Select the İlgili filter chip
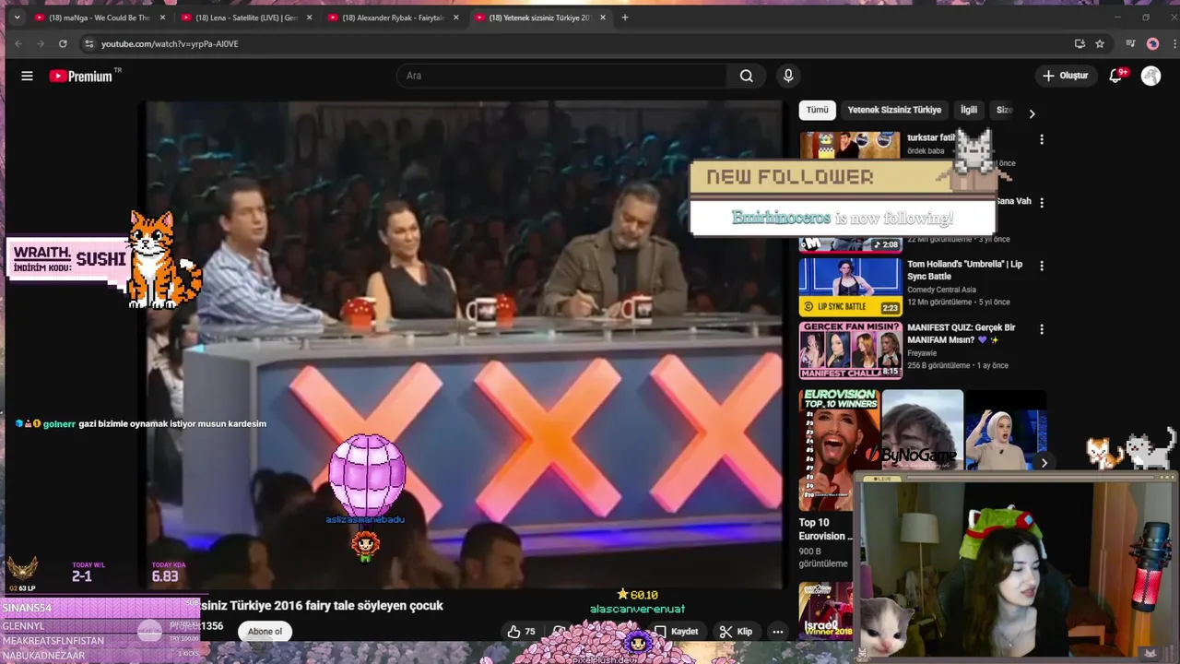This screenshot has height=664, width=1180. pyautogui.click(x=969, y=110)
